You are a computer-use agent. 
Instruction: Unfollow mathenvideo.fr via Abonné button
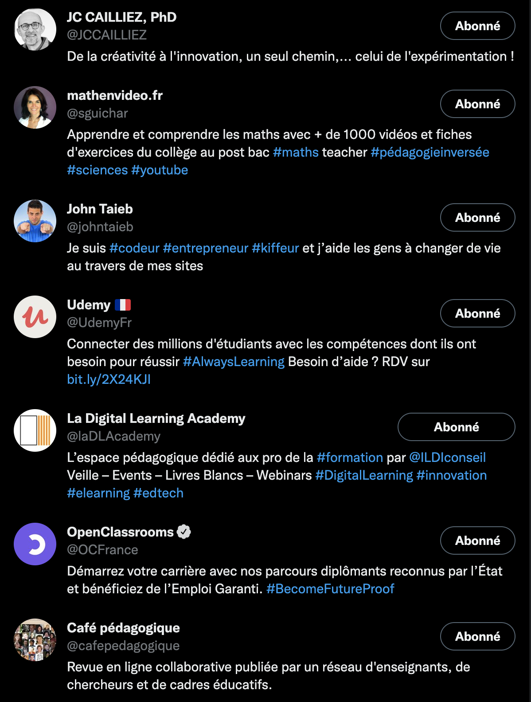[477, 104]
